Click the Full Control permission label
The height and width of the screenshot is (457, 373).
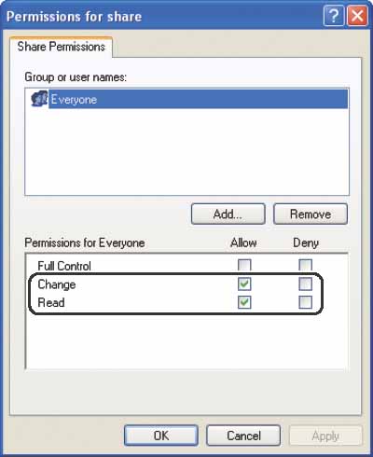(x=64, y=266)
